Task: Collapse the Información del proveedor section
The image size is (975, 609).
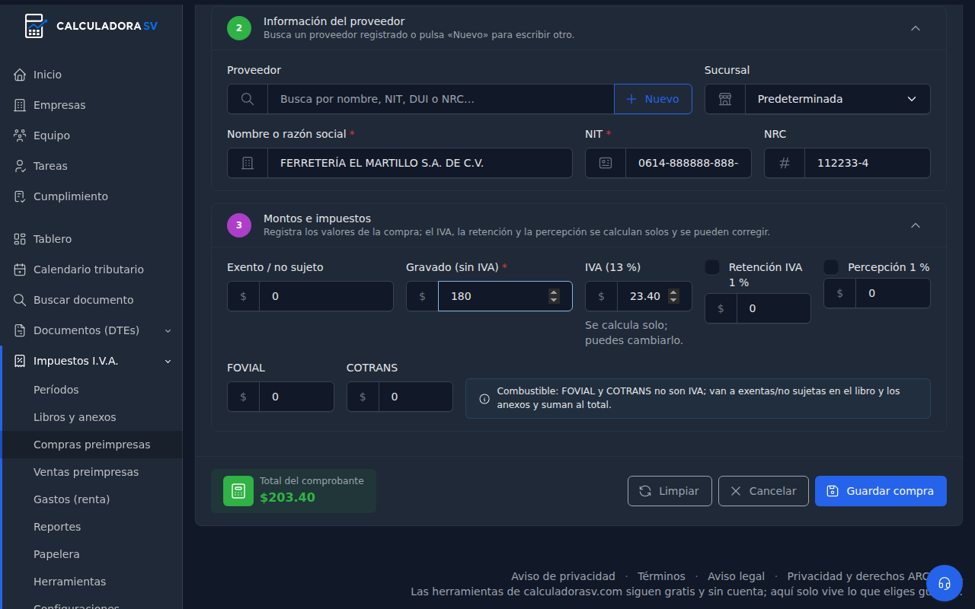Action: tap(916, 28)
